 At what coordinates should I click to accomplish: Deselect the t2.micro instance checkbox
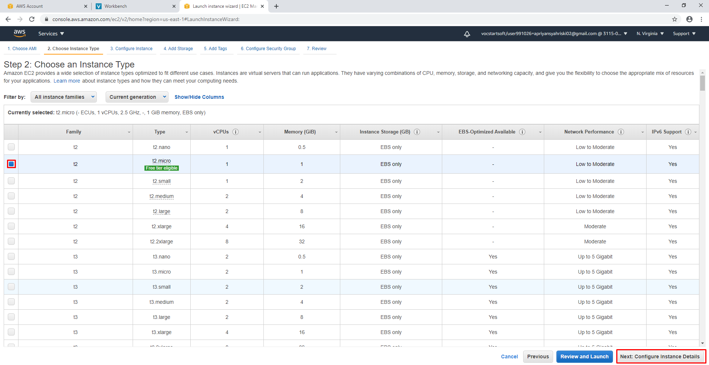tap(11, 164)
